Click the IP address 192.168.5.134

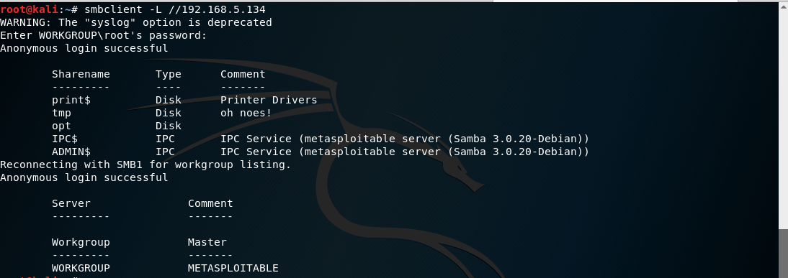tap(223, 9)
